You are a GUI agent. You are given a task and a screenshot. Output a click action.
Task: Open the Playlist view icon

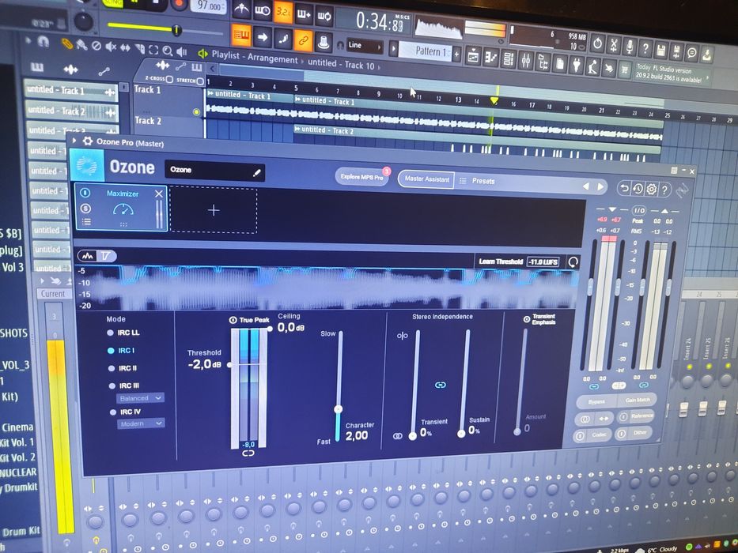(x=473, y=56)
